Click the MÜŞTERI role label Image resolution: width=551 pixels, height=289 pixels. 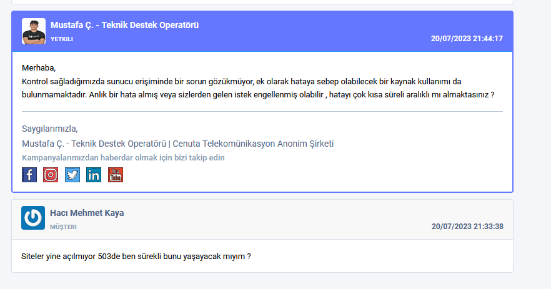(63, 227)
